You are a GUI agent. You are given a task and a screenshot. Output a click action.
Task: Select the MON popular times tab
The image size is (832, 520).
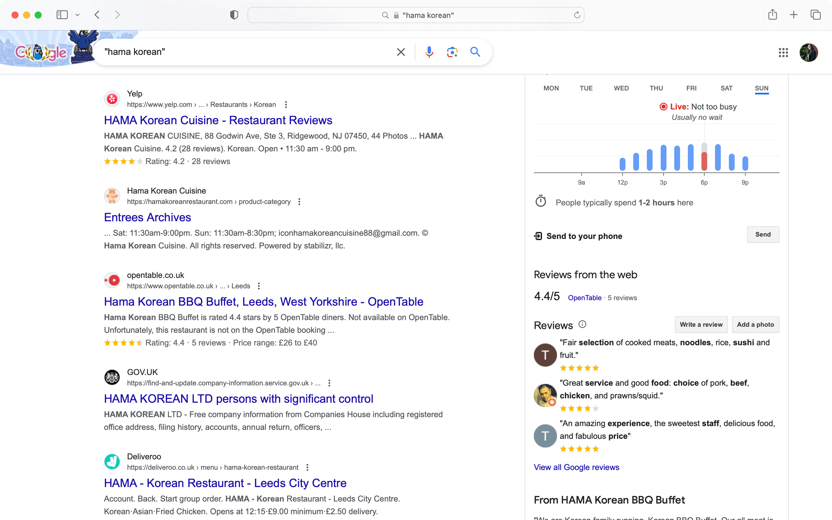coord(551,88)
